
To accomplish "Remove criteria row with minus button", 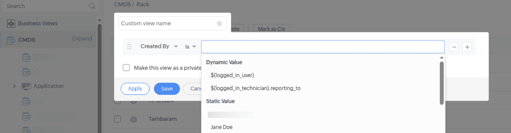I will click(454, 47).
